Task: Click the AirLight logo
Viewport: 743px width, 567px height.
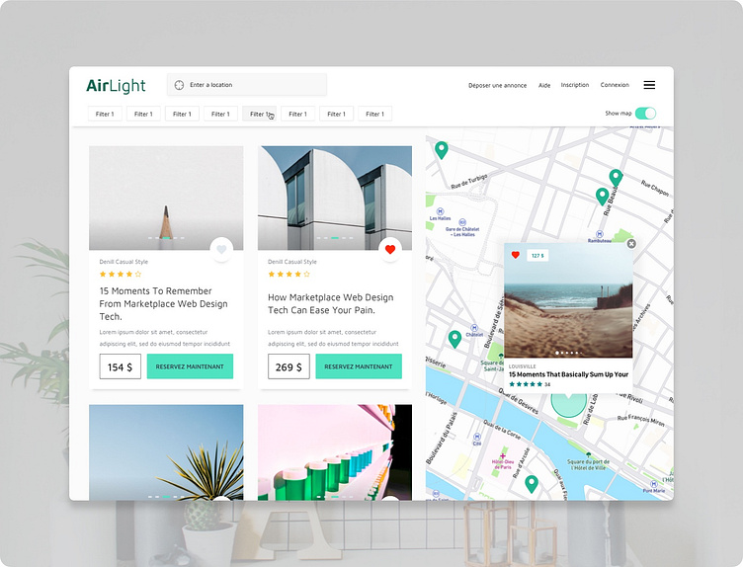Action: click(x=116, y=86)
